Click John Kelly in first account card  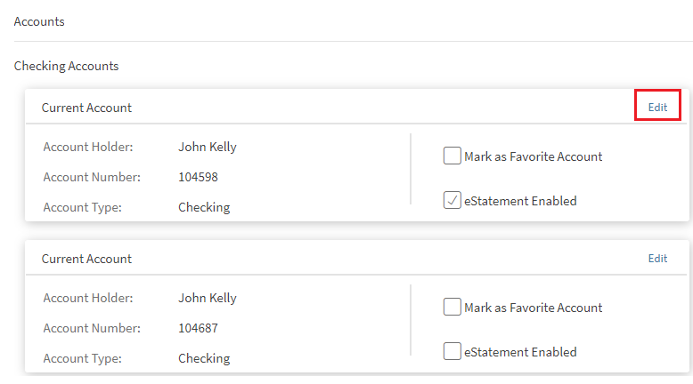pos(208,147)
